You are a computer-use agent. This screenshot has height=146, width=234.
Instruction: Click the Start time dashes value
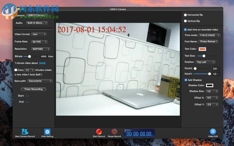27,96
